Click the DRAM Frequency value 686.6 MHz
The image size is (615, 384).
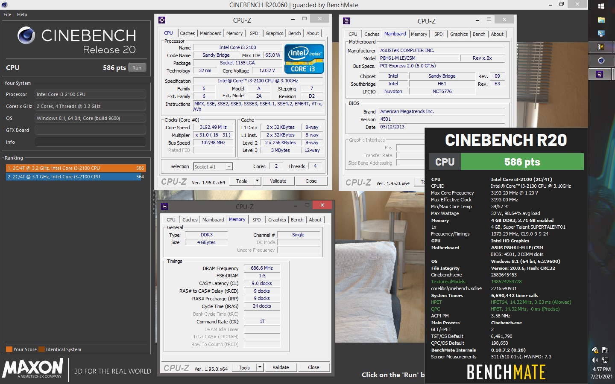point(262,268)
